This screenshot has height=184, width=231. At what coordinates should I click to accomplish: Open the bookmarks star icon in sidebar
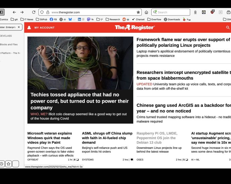[8, 164]
